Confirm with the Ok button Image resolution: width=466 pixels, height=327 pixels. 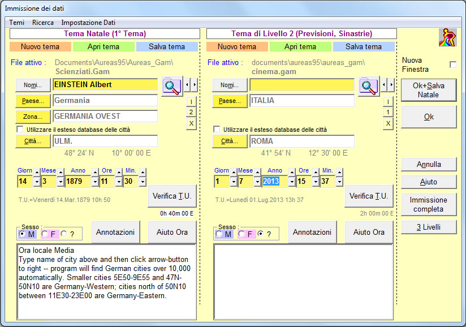(429, 117)
